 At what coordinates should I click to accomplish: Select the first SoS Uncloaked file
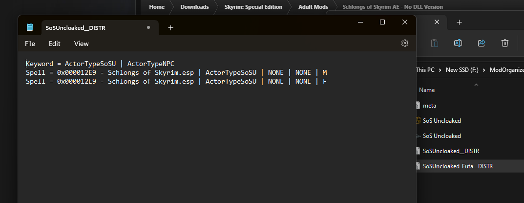pos(442,121)
